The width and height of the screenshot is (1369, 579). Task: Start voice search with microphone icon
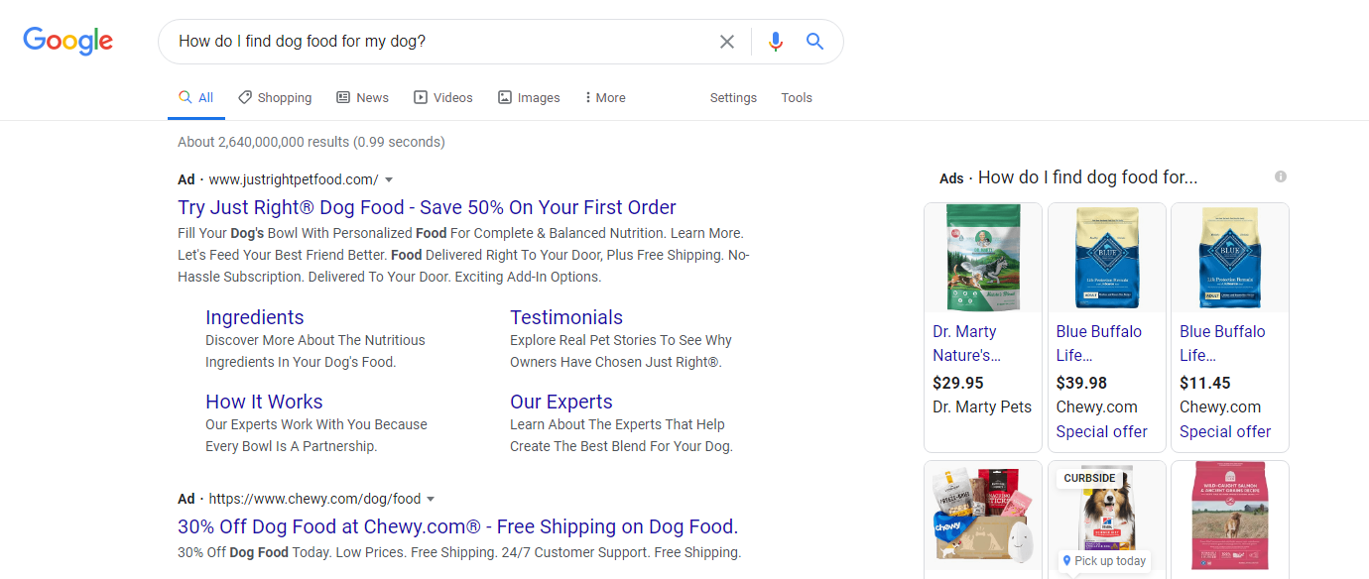776,42
